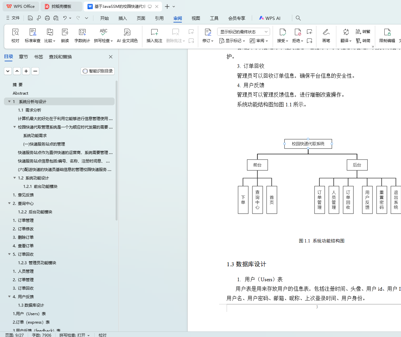Open the WPS AI assistant
Viewport: 401px width, 337px height.
pyautogui.click(x=270, y=18)
